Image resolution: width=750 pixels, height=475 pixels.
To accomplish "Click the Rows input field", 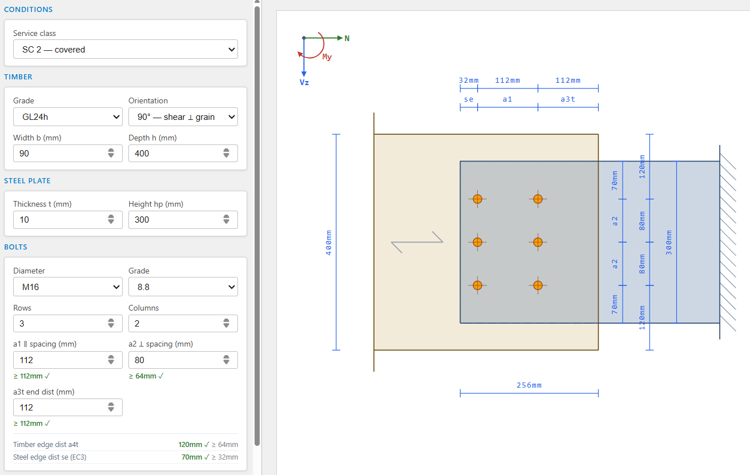I will pyautogui.click(x=68, y=323).
